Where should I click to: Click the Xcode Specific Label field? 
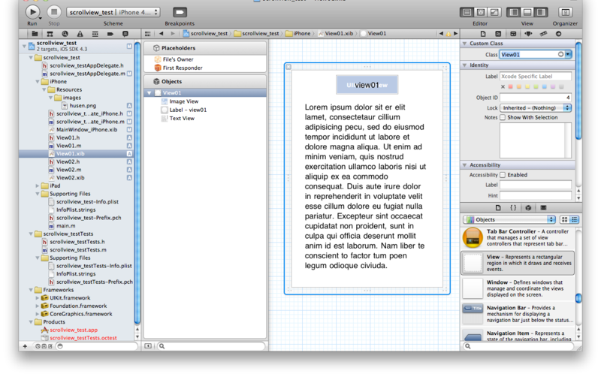pos(535,77)
